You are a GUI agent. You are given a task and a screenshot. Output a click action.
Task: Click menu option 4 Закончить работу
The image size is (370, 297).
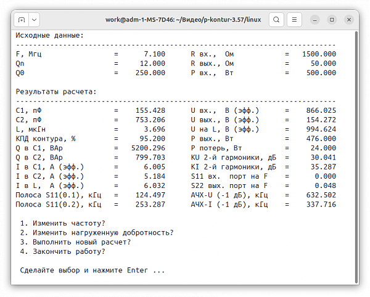tap(62, 251)
